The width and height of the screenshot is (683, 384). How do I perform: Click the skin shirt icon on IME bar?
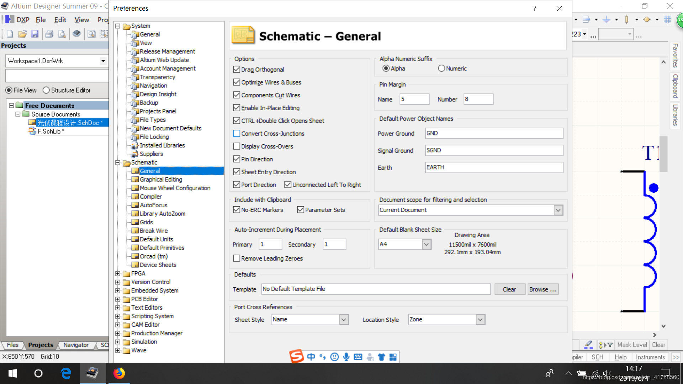[x=381, y=357]
